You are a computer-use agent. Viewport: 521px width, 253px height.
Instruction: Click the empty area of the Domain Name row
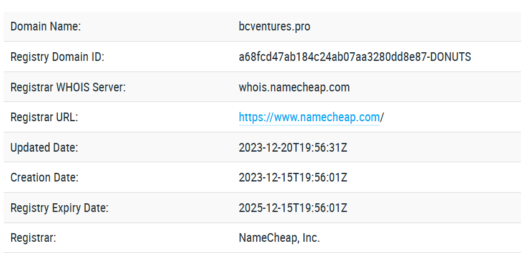415,27
